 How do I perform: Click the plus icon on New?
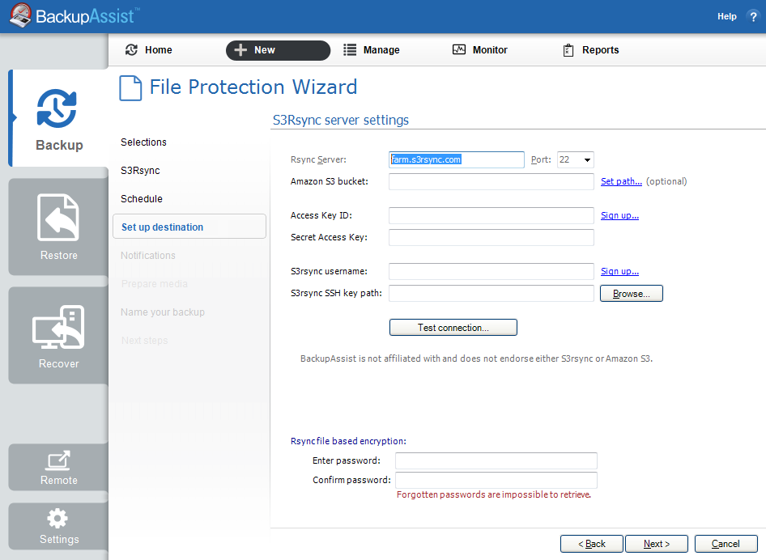click(240, 50)
